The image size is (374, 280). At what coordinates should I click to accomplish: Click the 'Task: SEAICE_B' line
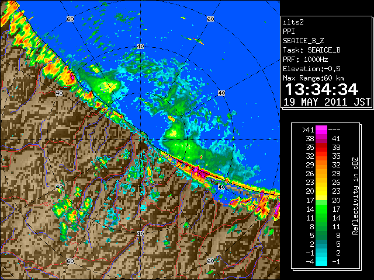tap(311, 50)
